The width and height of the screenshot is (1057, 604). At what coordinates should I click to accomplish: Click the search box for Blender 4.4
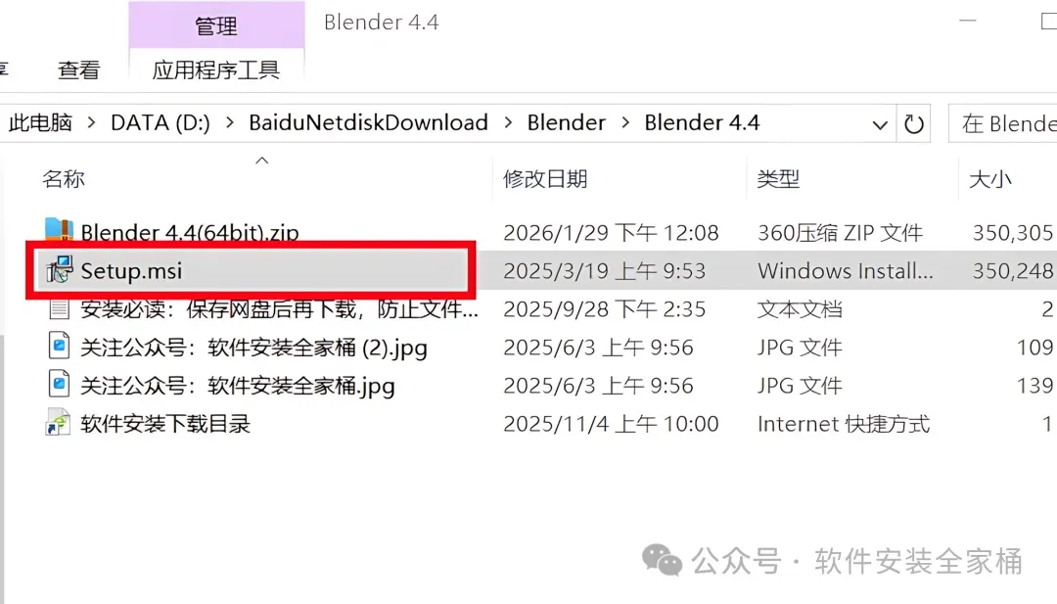[x=1003, y=123]
